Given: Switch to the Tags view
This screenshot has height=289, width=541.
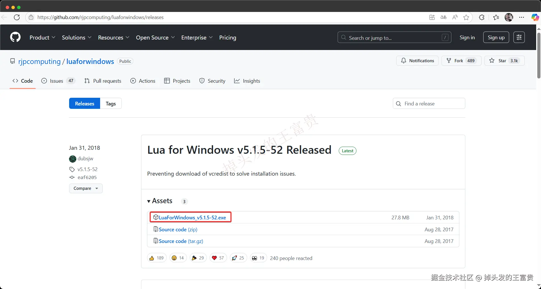Looking at the screenshot, I should click(111, 103).
